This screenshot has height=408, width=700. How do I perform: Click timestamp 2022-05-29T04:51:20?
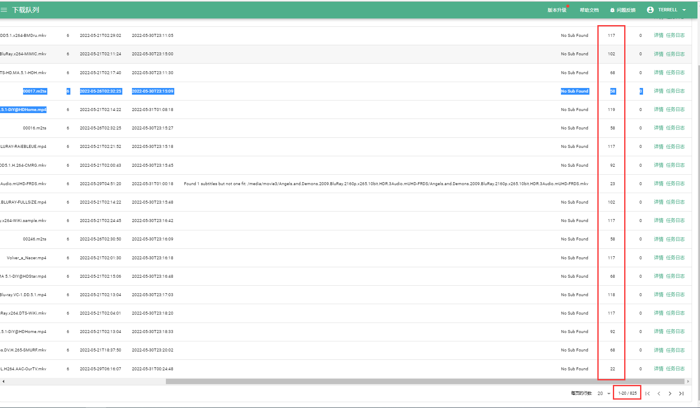[101, 183]
